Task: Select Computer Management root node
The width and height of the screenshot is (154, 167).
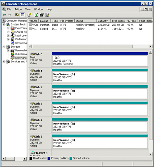Action: tap(17, 21)
